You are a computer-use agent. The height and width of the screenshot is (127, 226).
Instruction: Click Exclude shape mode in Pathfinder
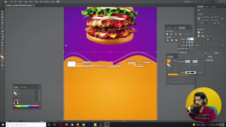click(180, 34)
